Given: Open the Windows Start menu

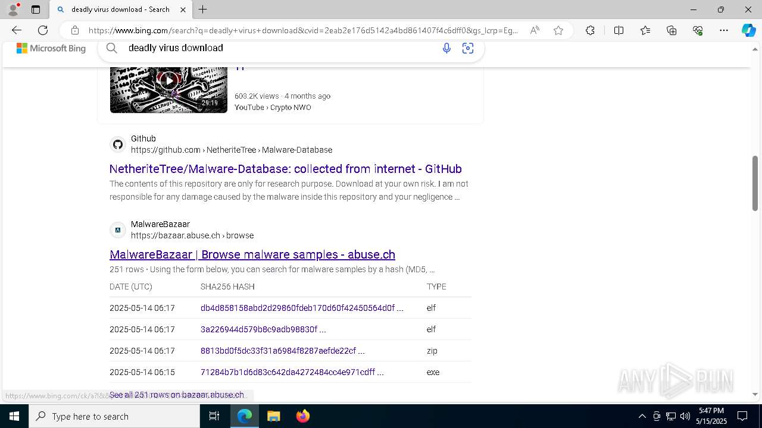Looking at the screenshot, I should click(14, 416).
